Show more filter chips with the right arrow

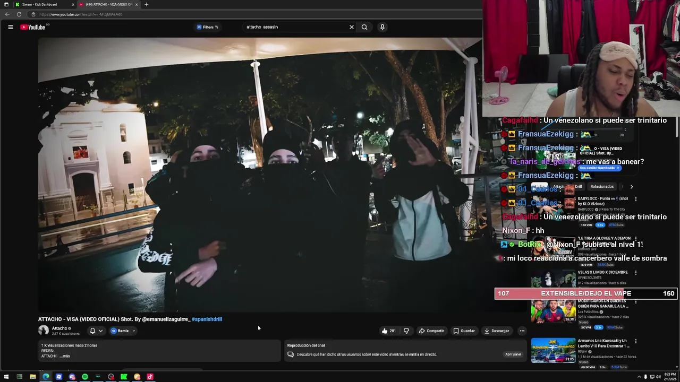(x=631, y=187)
